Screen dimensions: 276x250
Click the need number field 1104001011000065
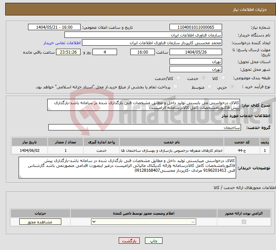tap(196, 27)
